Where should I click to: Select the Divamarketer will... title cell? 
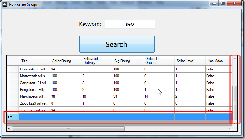(x=34, y=69)
